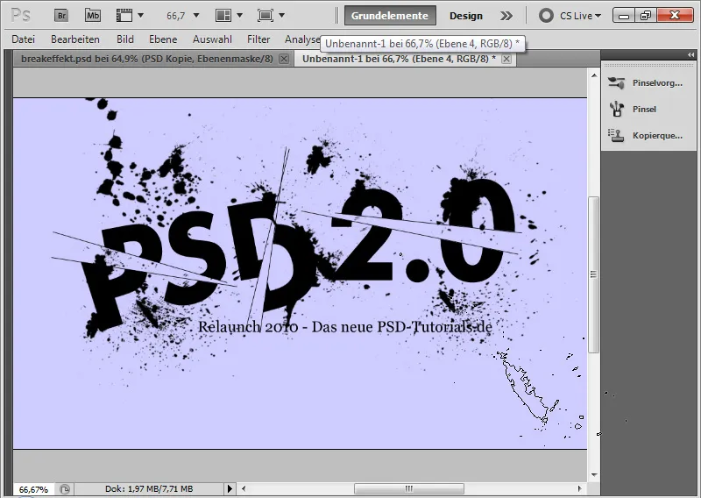This screenshot has width=701, height=498.
Task: Click the horizontal scrollbar thumb
Action: pos(409,488)
